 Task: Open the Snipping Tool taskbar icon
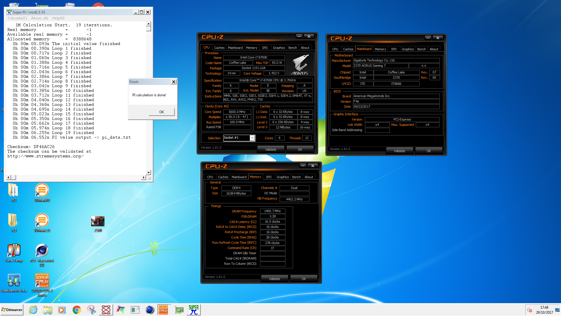[91, 310]
